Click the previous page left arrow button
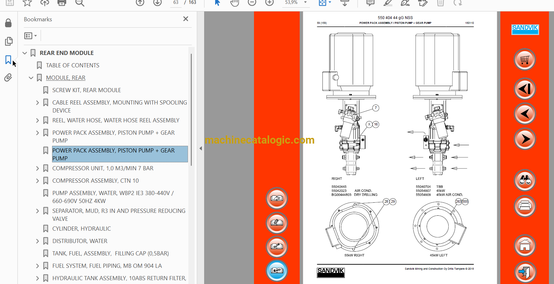The width and height of the screenshot is (554, 284). click(x=525, y=114)
